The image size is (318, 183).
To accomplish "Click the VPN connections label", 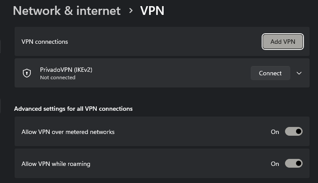I will coord(45,42).
